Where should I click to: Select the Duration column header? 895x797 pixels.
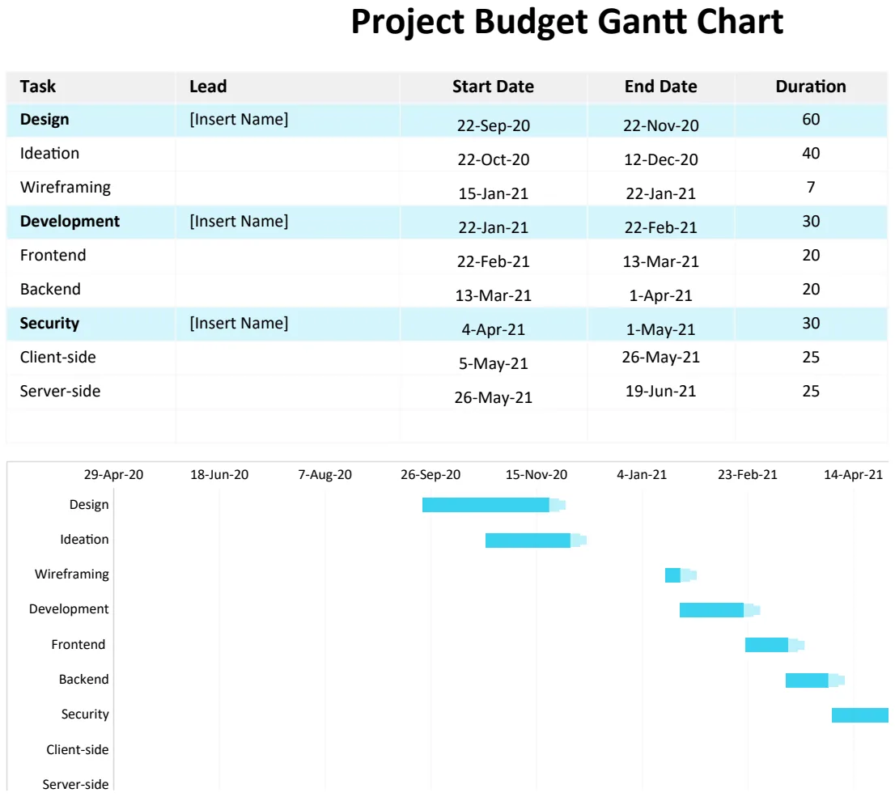pyautogui.click(x=811, y=87)
